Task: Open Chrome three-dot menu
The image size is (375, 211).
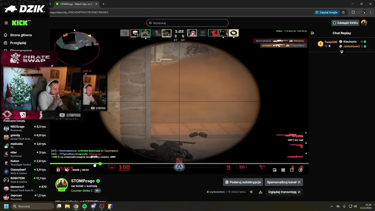Action: click(x=371, y=12)
